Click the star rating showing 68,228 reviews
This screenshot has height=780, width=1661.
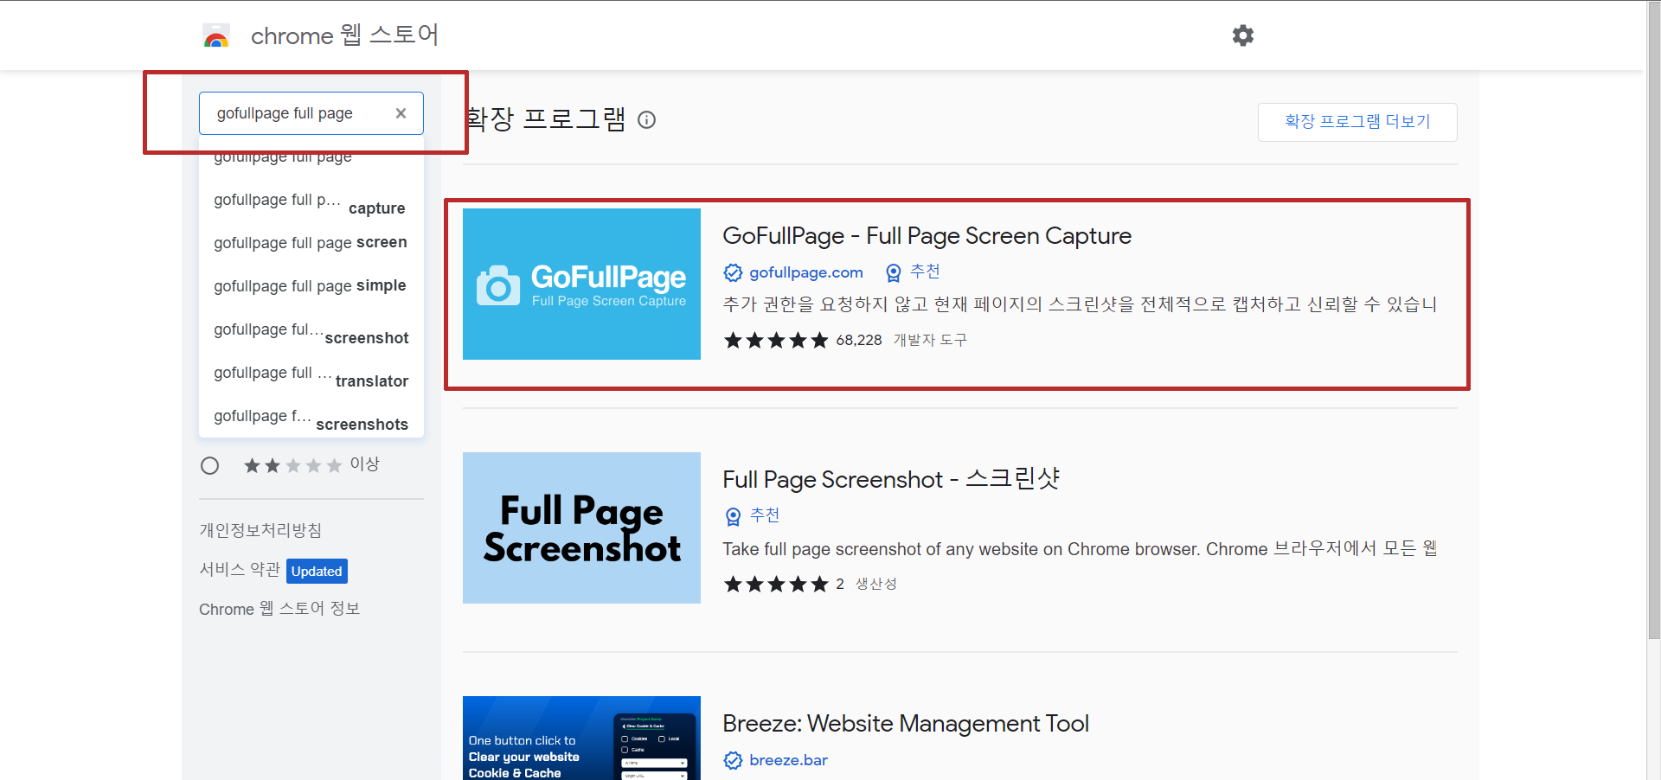pos(802,340)
